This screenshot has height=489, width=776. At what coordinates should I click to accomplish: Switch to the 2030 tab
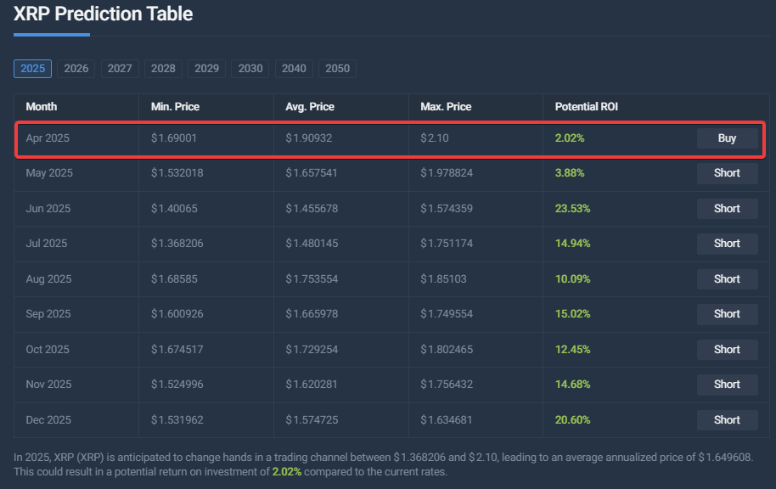(250, 69)
